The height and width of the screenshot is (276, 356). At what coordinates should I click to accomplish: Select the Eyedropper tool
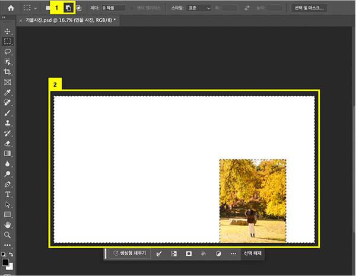click(7, 93)
